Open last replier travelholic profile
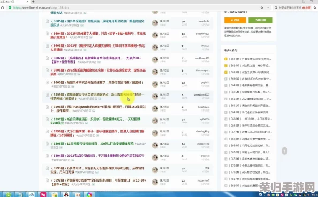This screenshot has height=197, width=318. (x=204, y=21)
